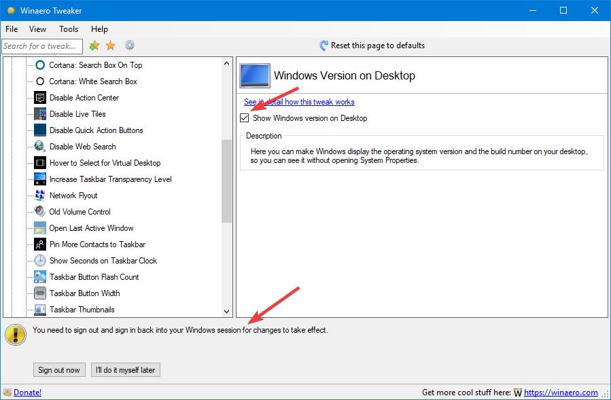This screenshot has width=611, height=400.
Task: Select Taskbar Thumbnails label
Action: point(82,310)
